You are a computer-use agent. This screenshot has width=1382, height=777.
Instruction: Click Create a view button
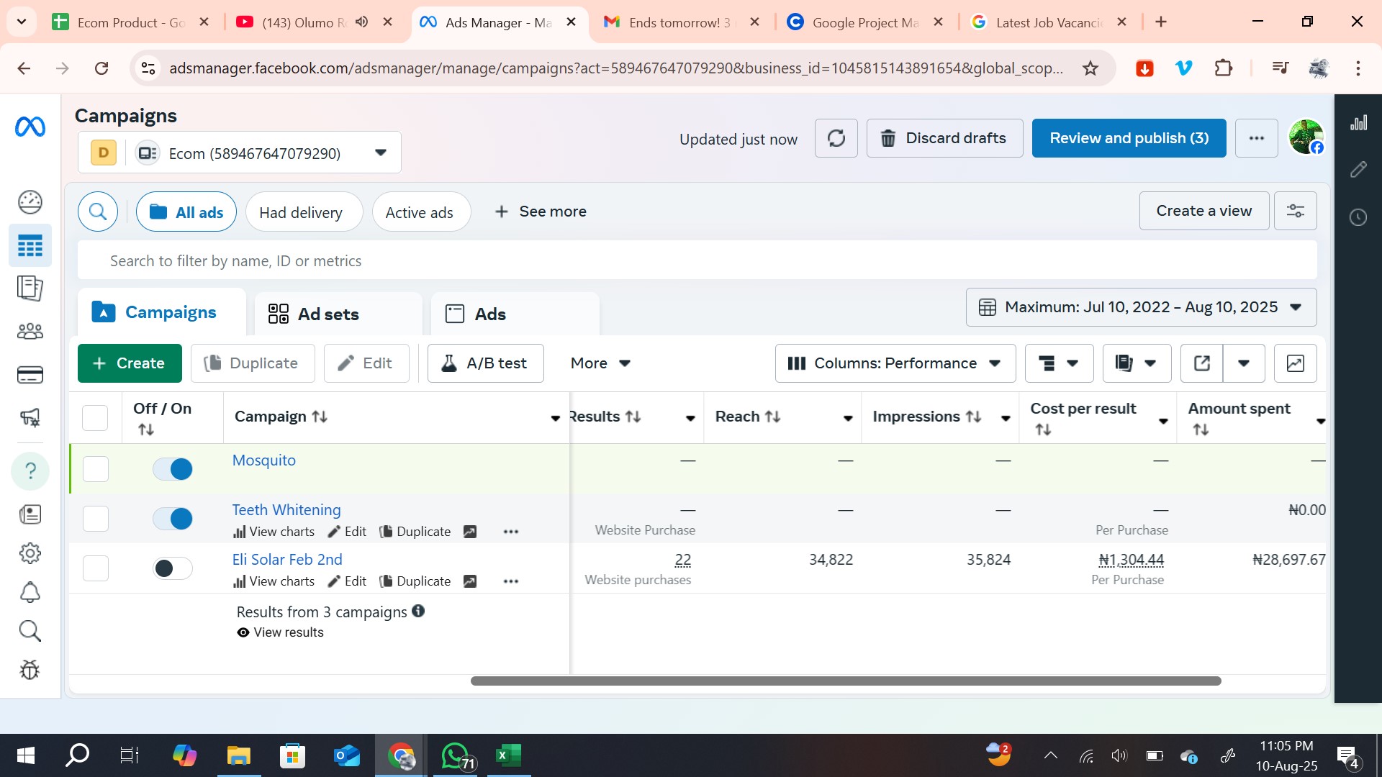(1203, 211)
